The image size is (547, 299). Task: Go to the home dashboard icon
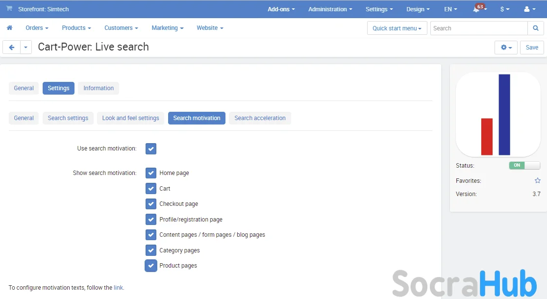pyautogui.click(x=9, y=28)
